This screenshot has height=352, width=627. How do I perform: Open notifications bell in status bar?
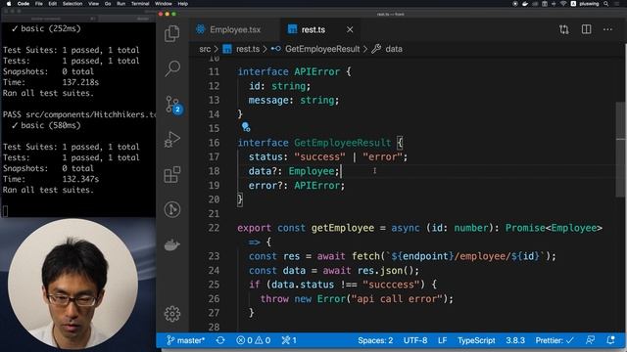click(x=610, y=340)
